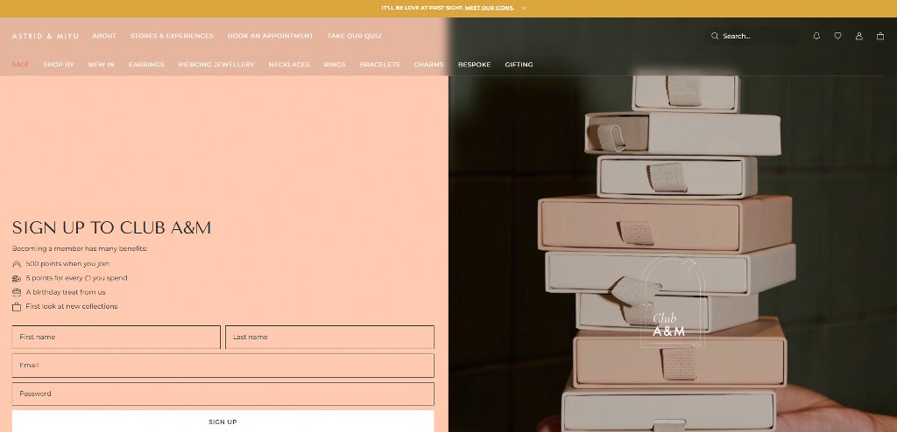Click the first look bag icon
Image resolution: width=897 pixels, height=432 pixels.
click(17, 307)
